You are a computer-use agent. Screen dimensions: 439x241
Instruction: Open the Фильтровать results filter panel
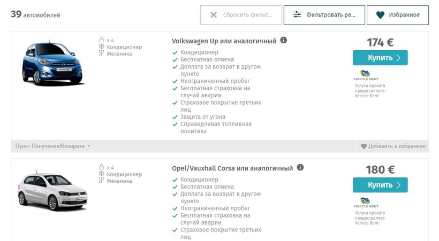324,15
